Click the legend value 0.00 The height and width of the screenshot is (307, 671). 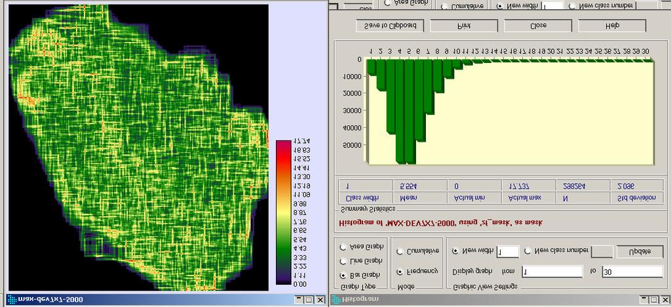click(300, 284)
